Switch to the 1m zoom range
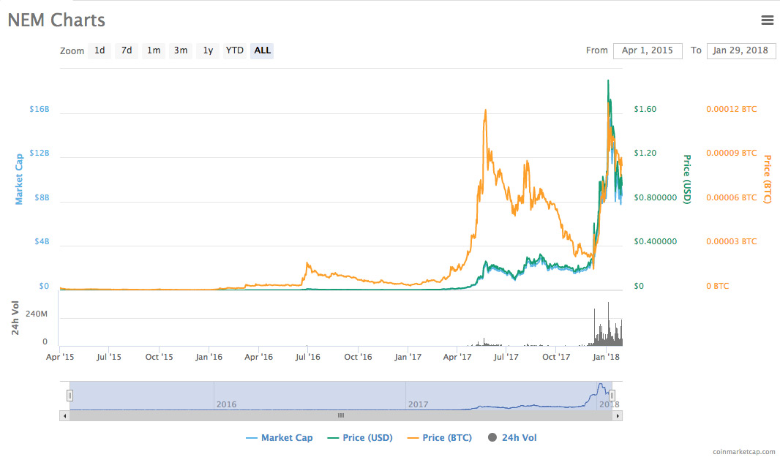The image size is (780, 457). [x=153, y=50]
